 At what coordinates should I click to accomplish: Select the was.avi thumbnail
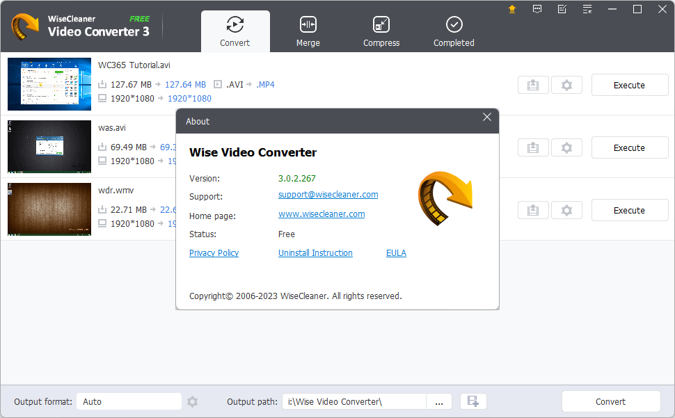point(49,147)
